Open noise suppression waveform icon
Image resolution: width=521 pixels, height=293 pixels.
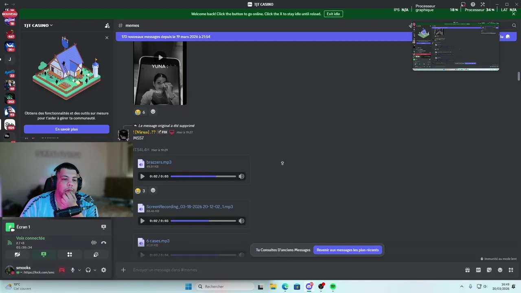click(x=94, y=243)
